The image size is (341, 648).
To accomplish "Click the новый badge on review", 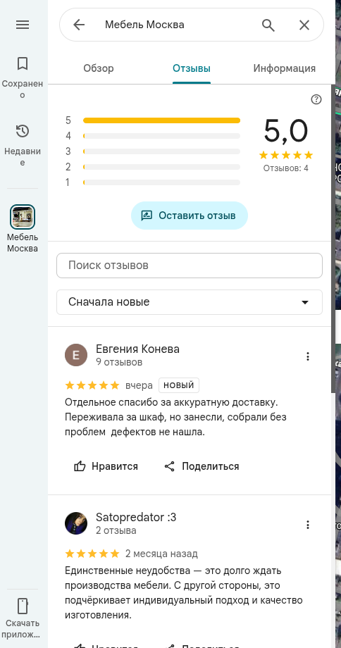I will [179, 385].
